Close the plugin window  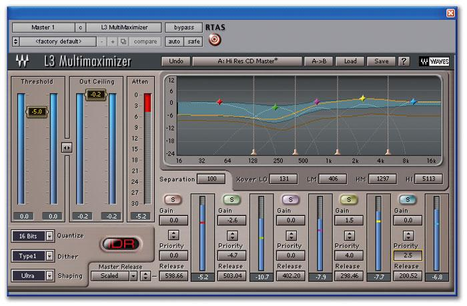click(x=450, y=13)
